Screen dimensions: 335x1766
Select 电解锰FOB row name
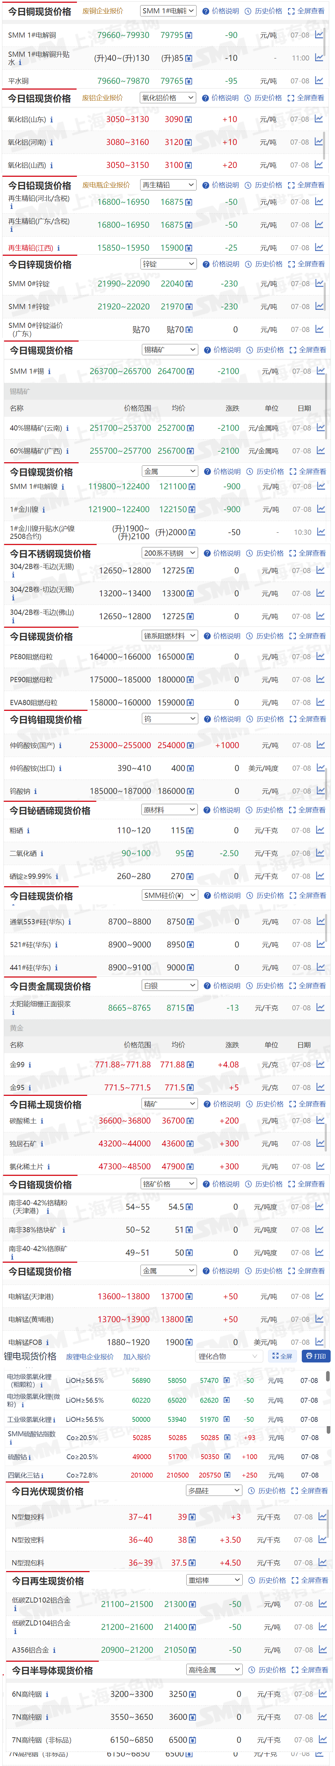click(x=25, y=1342)
